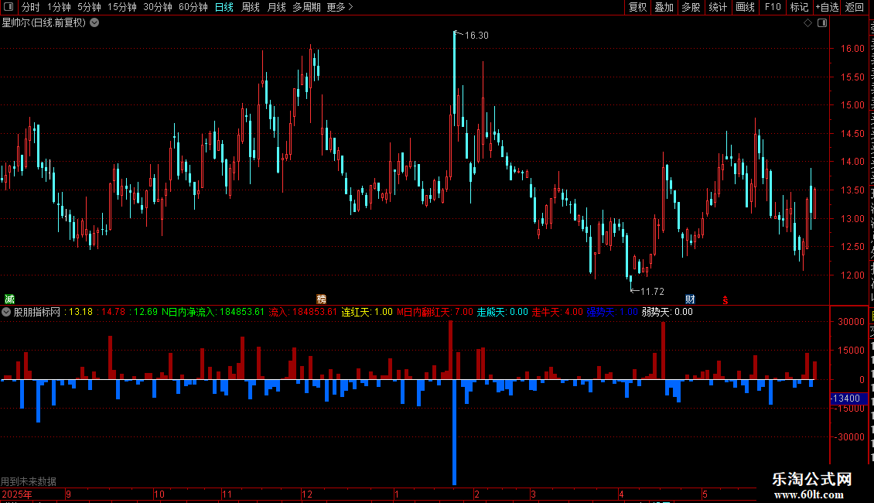874x503 pixels.
Task: Click the 叠加 overlay button
Action: point(664,7)
